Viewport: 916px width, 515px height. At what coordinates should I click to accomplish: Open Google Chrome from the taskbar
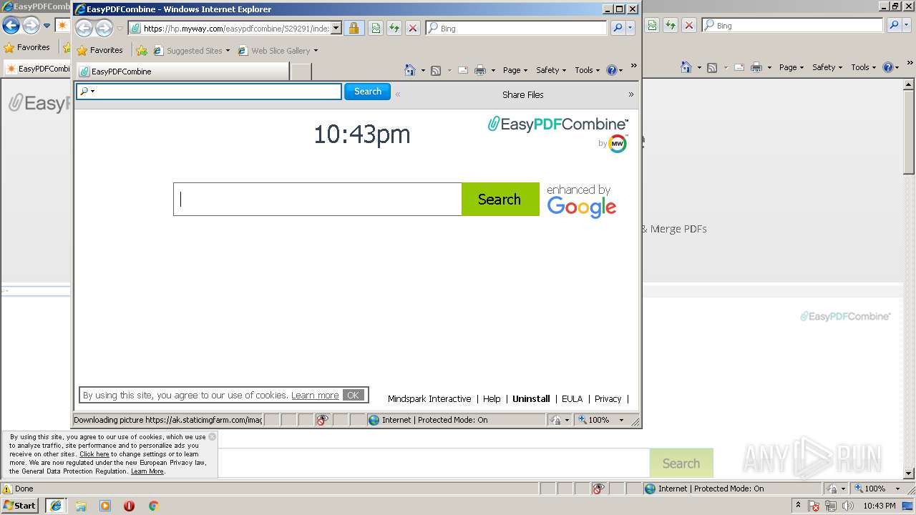pyautogui.click(x=153, y=506)
